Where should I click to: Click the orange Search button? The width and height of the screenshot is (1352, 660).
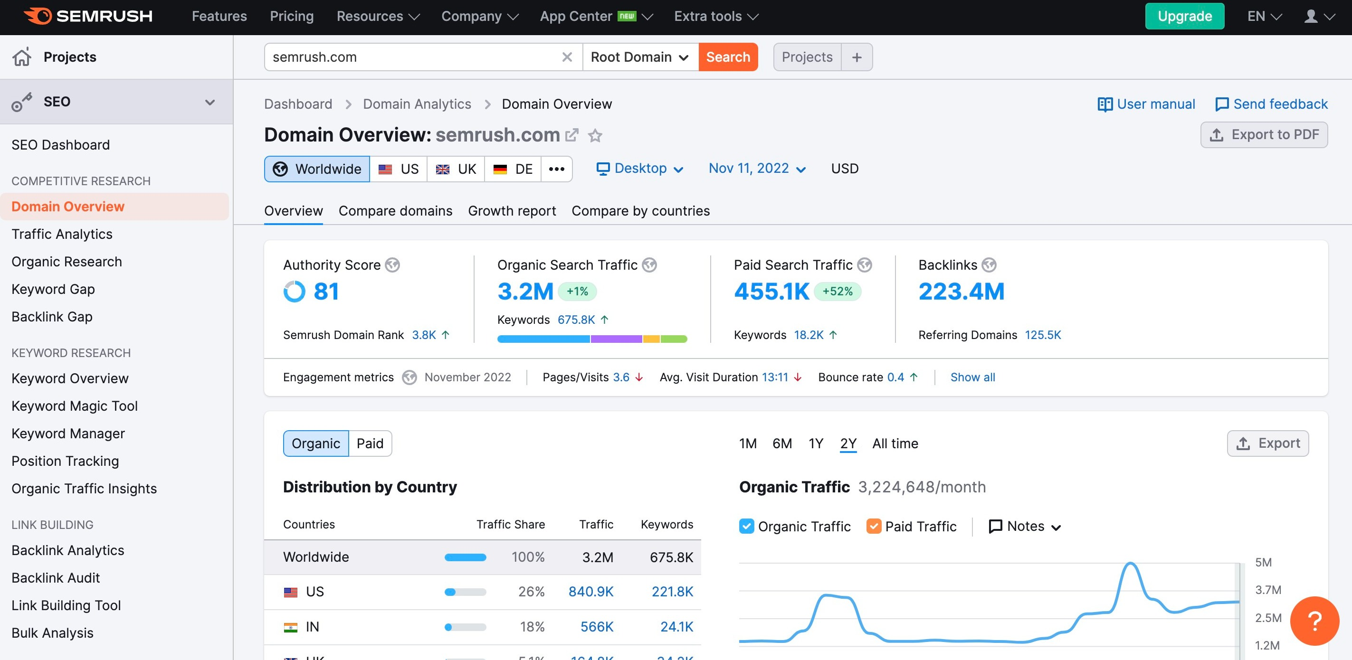click(728, 57)
